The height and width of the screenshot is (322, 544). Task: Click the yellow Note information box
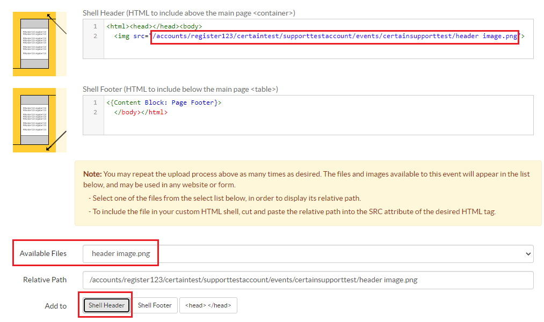308,193
